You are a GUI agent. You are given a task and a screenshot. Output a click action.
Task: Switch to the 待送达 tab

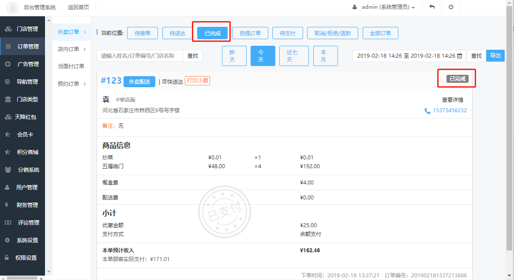[x=177, y=33]
